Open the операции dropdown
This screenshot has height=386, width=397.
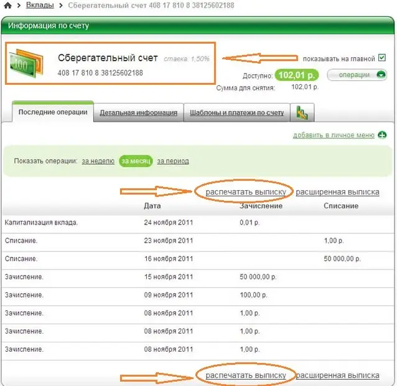click(357, 75)
